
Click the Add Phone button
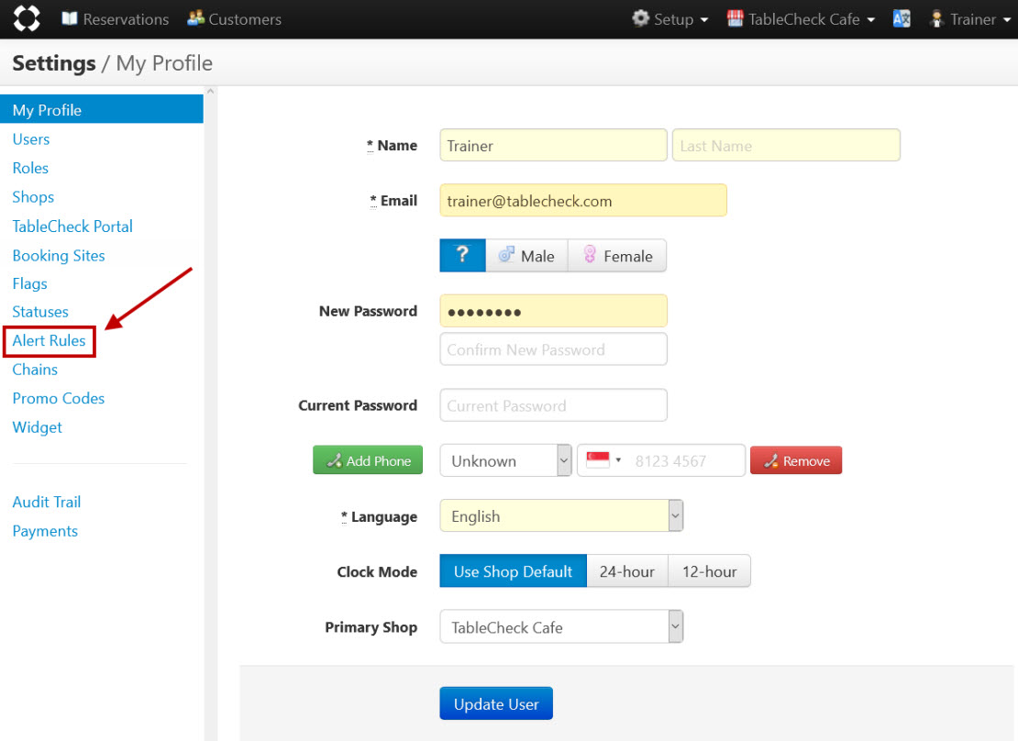(x=368, y=460)
